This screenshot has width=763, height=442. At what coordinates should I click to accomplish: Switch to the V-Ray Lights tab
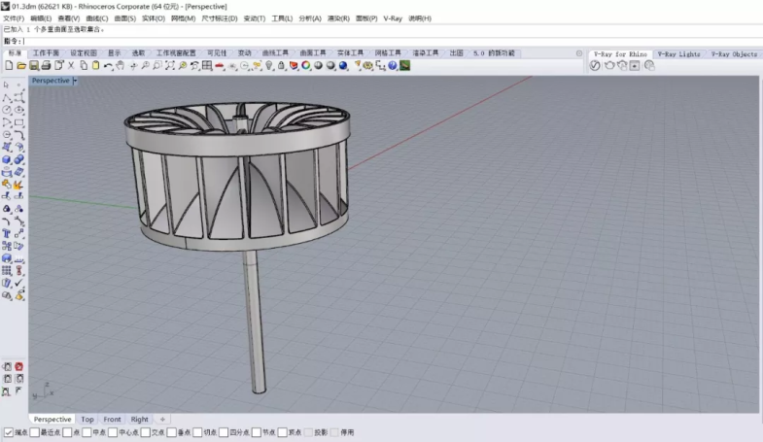(677, 54)
